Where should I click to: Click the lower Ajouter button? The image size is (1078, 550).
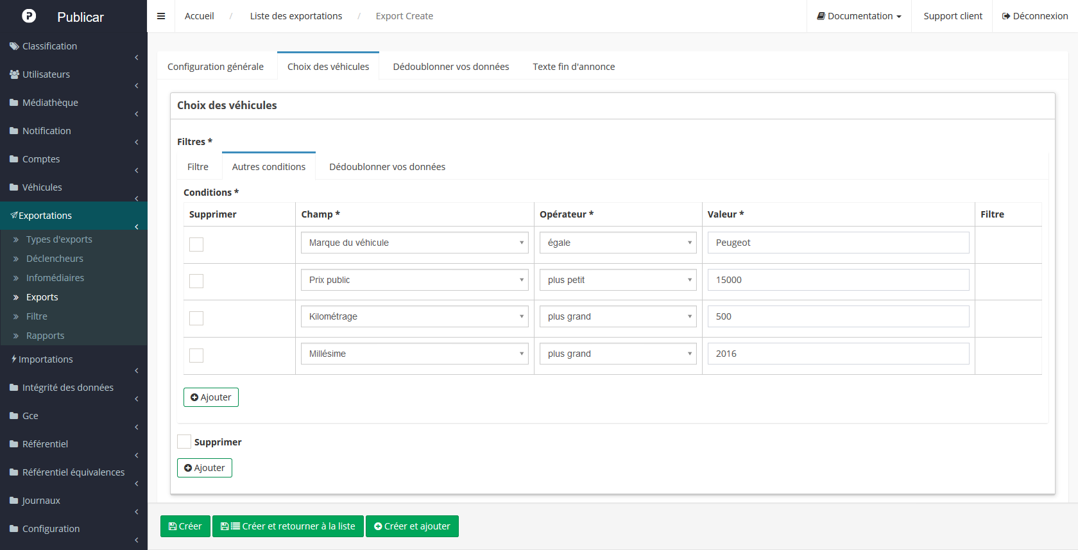(205, 468)
